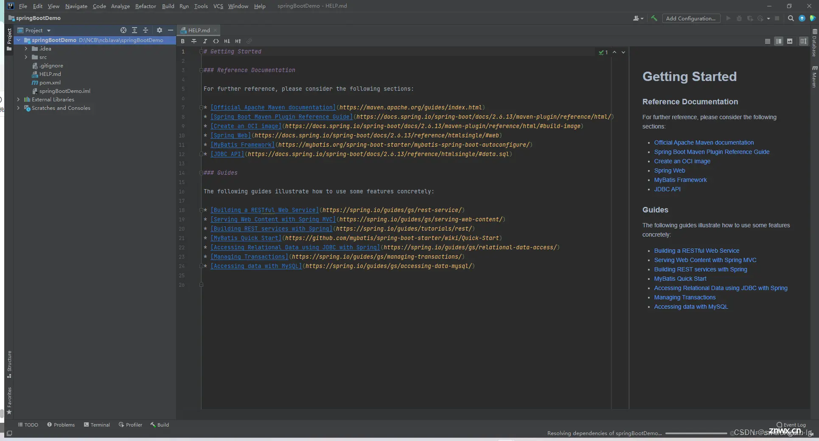This screenshot has width=819, height=441.
Task: Select the HELP.md editor tab
Action: tap(199, 30)
